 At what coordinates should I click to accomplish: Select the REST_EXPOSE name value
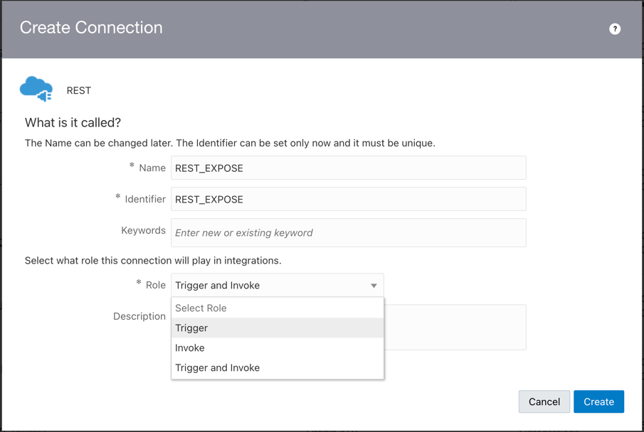[x=210, y=168]
